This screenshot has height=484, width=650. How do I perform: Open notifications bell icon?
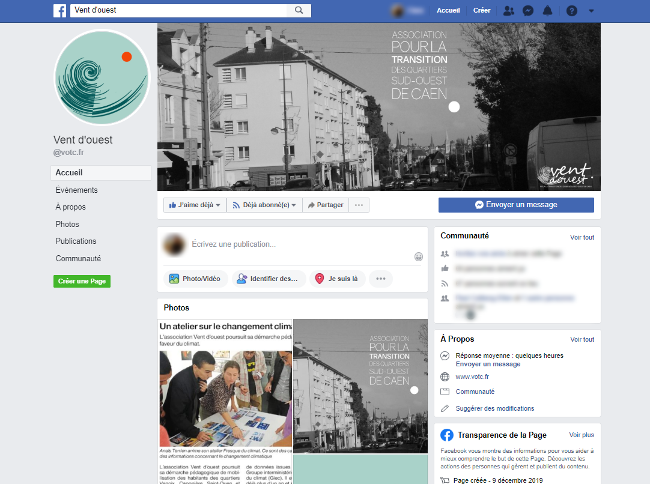click(548, 11)
